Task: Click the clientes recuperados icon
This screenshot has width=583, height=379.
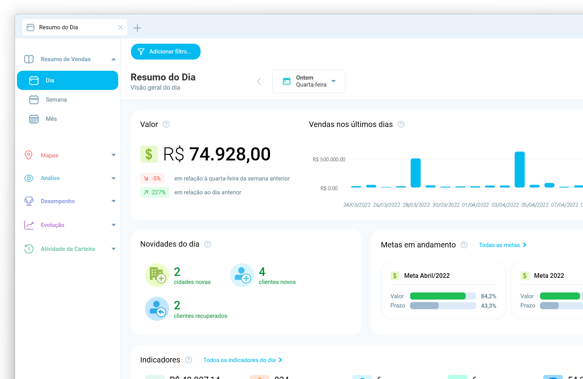Action: [157, 309]
